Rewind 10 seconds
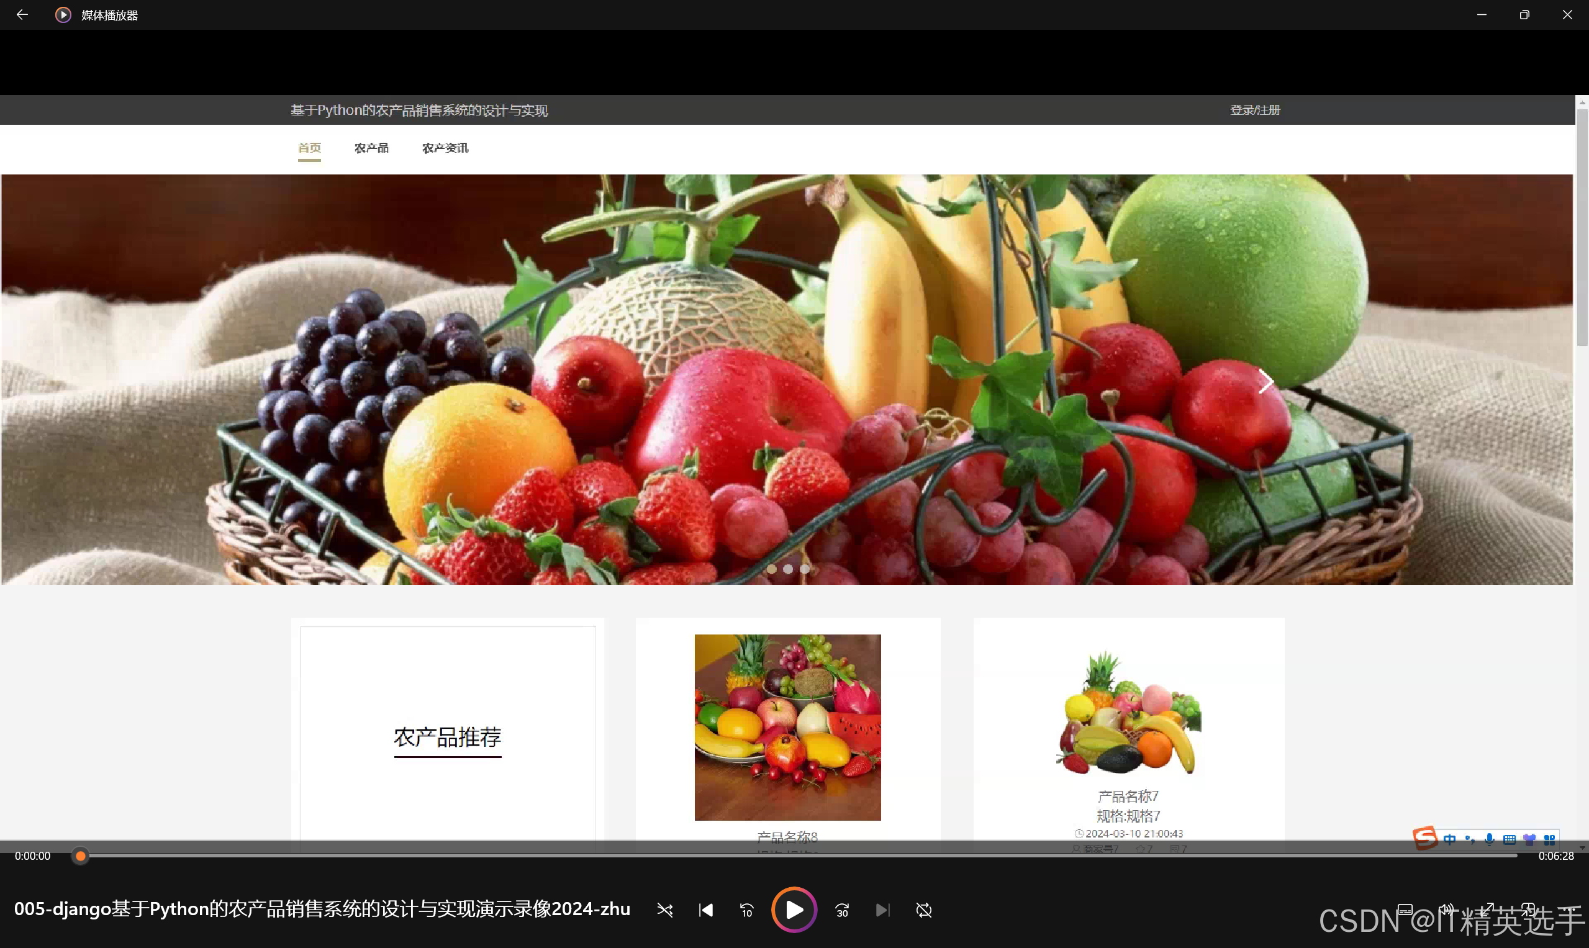The height and width of the screenshot is (948, 1589). click(x=746, y=910)
